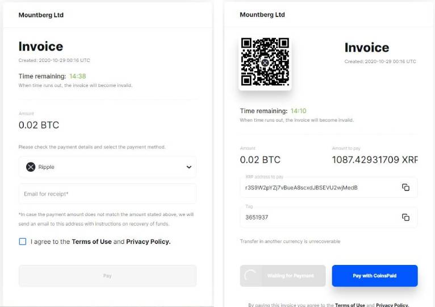
Task: Open Terms of Use link in right footer
Action: click(350, 305)
